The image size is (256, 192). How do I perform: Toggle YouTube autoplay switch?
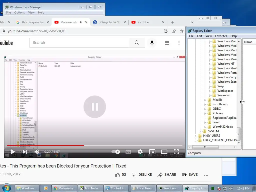point(115,152)
